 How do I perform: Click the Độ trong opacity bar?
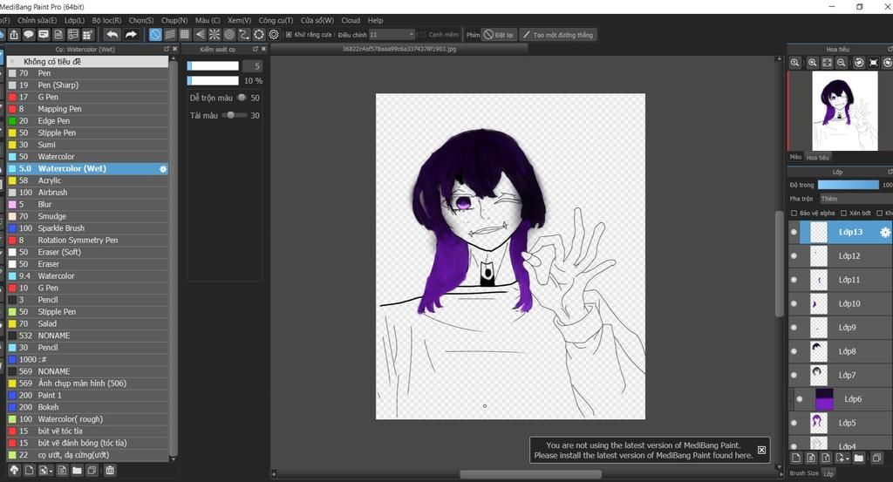pos(848,185)
